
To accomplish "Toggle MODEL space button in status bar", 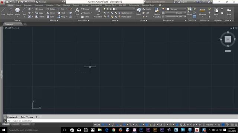I will pos(97,125).
